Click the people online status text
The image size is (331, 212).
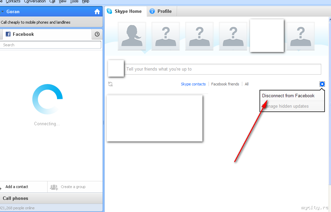tap(17, 208)
